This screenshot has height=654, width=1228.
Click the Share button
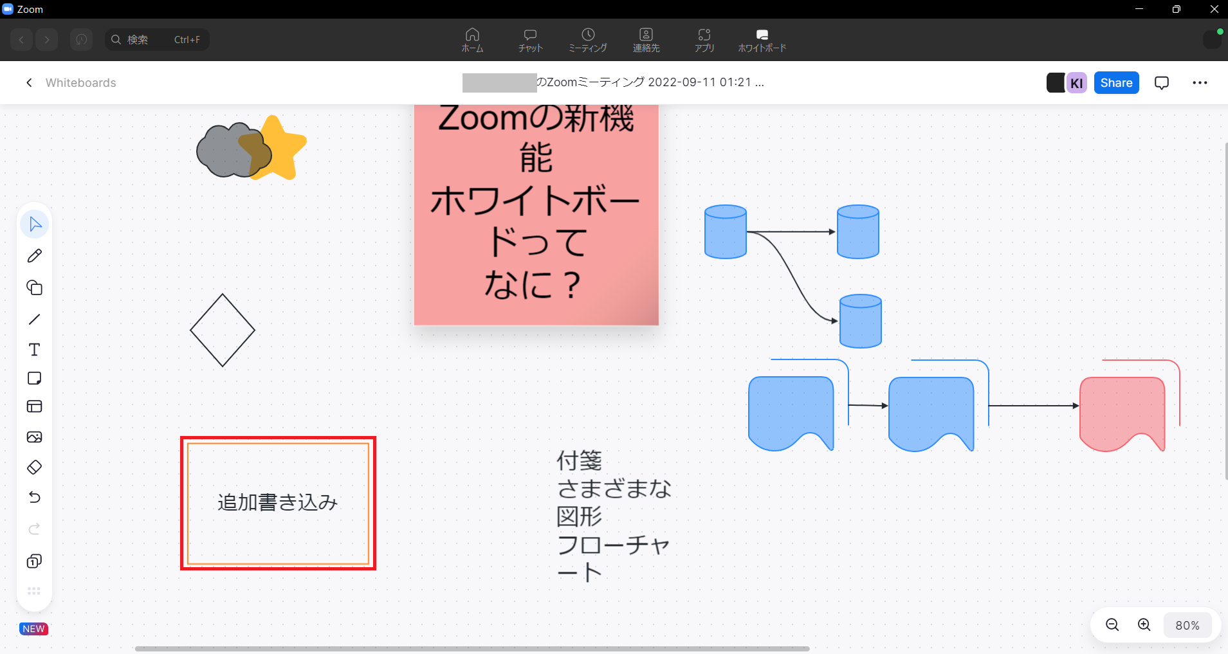(1116, 83)
